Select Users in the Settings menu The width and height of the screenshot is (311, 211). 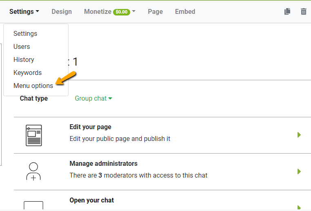[22, 46]
